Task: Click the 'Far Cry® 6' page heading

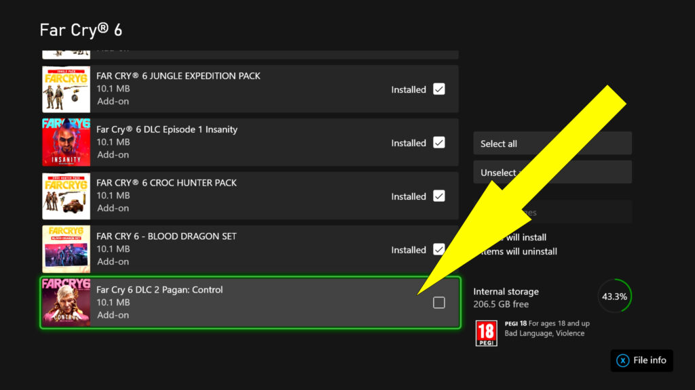Action: tap(81, 30)
